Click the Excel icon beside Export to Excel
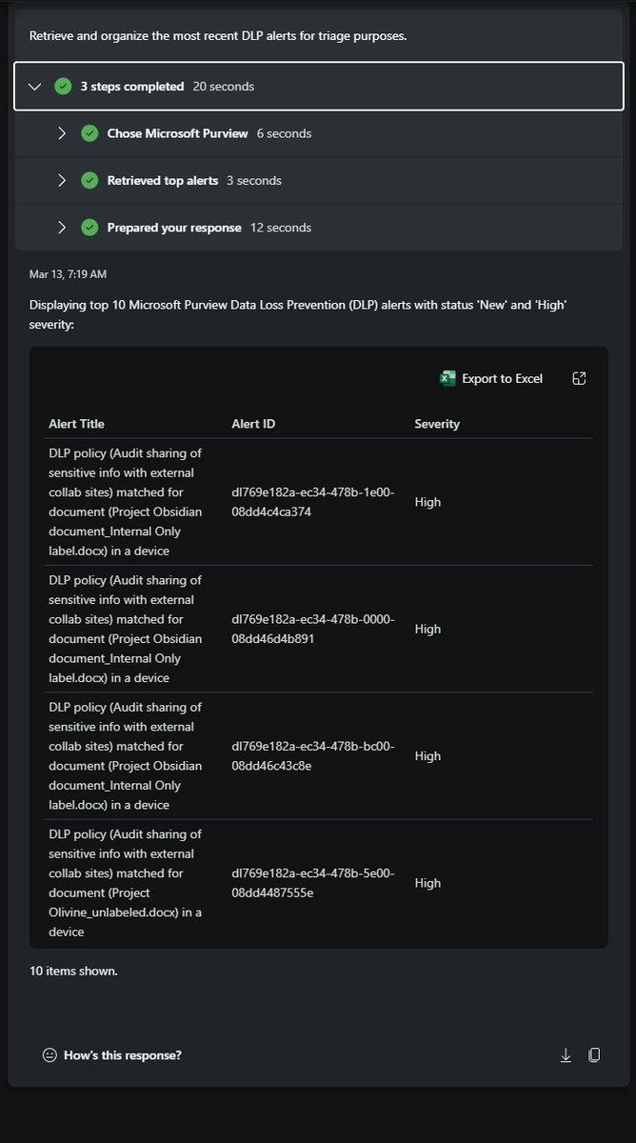Image resolution: width=636 pixels, height=1143 pixels. [447, 378]
